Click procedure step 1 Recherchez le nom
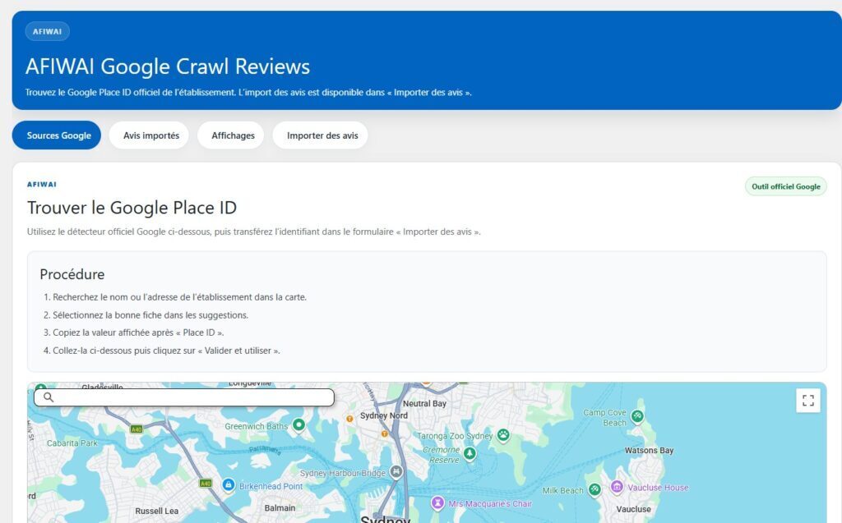842x523 pixels. 179,297
